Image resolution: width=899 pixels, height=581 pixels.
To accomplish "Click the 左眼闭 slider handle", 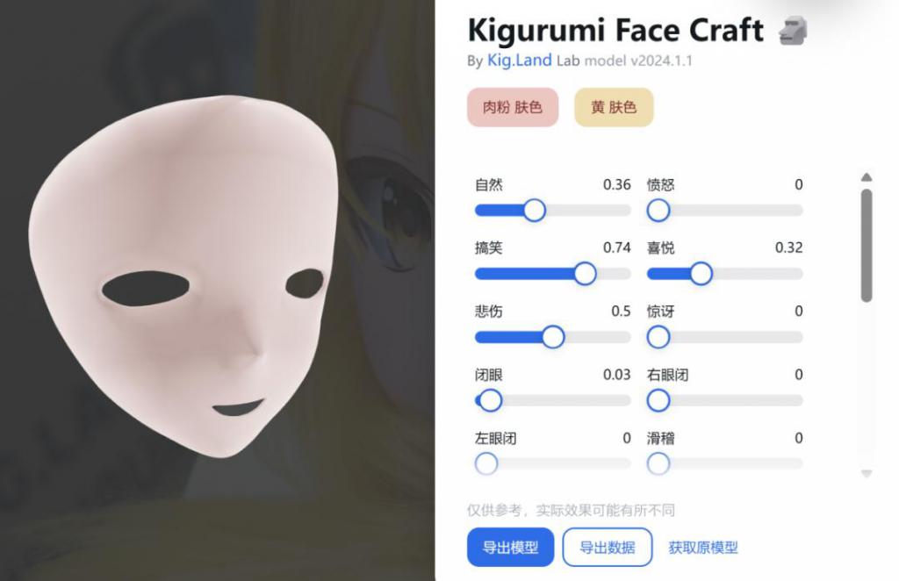I will tap(486, 463).
